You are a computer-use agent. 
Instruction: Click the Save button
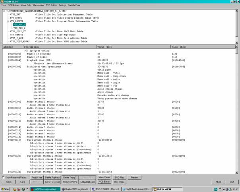[23, 182]
